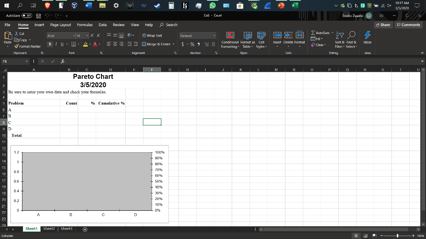Image resolution: width=426 pixels, height=239 pixels.
Task: Open Conditional Formatting options
Action: (230, 40)
